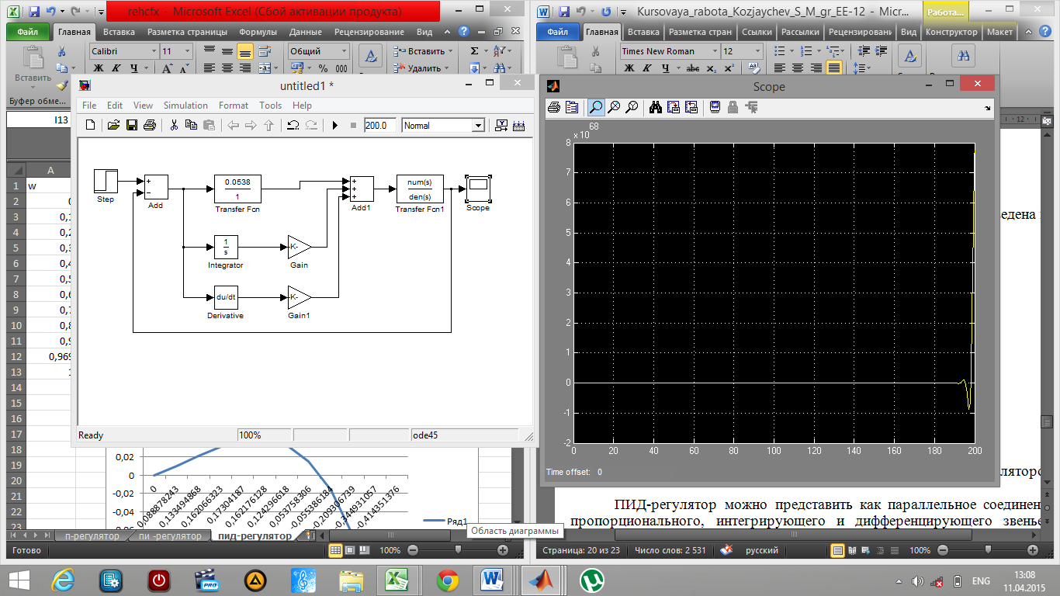Open the Simulation menu in Simulink
The height and width of the screenshot is (596, 1060).
(185, 106)
